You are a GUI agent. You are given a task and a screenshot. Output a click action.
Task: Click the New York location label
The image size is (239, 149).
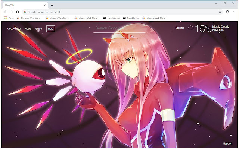click(218, 30)
